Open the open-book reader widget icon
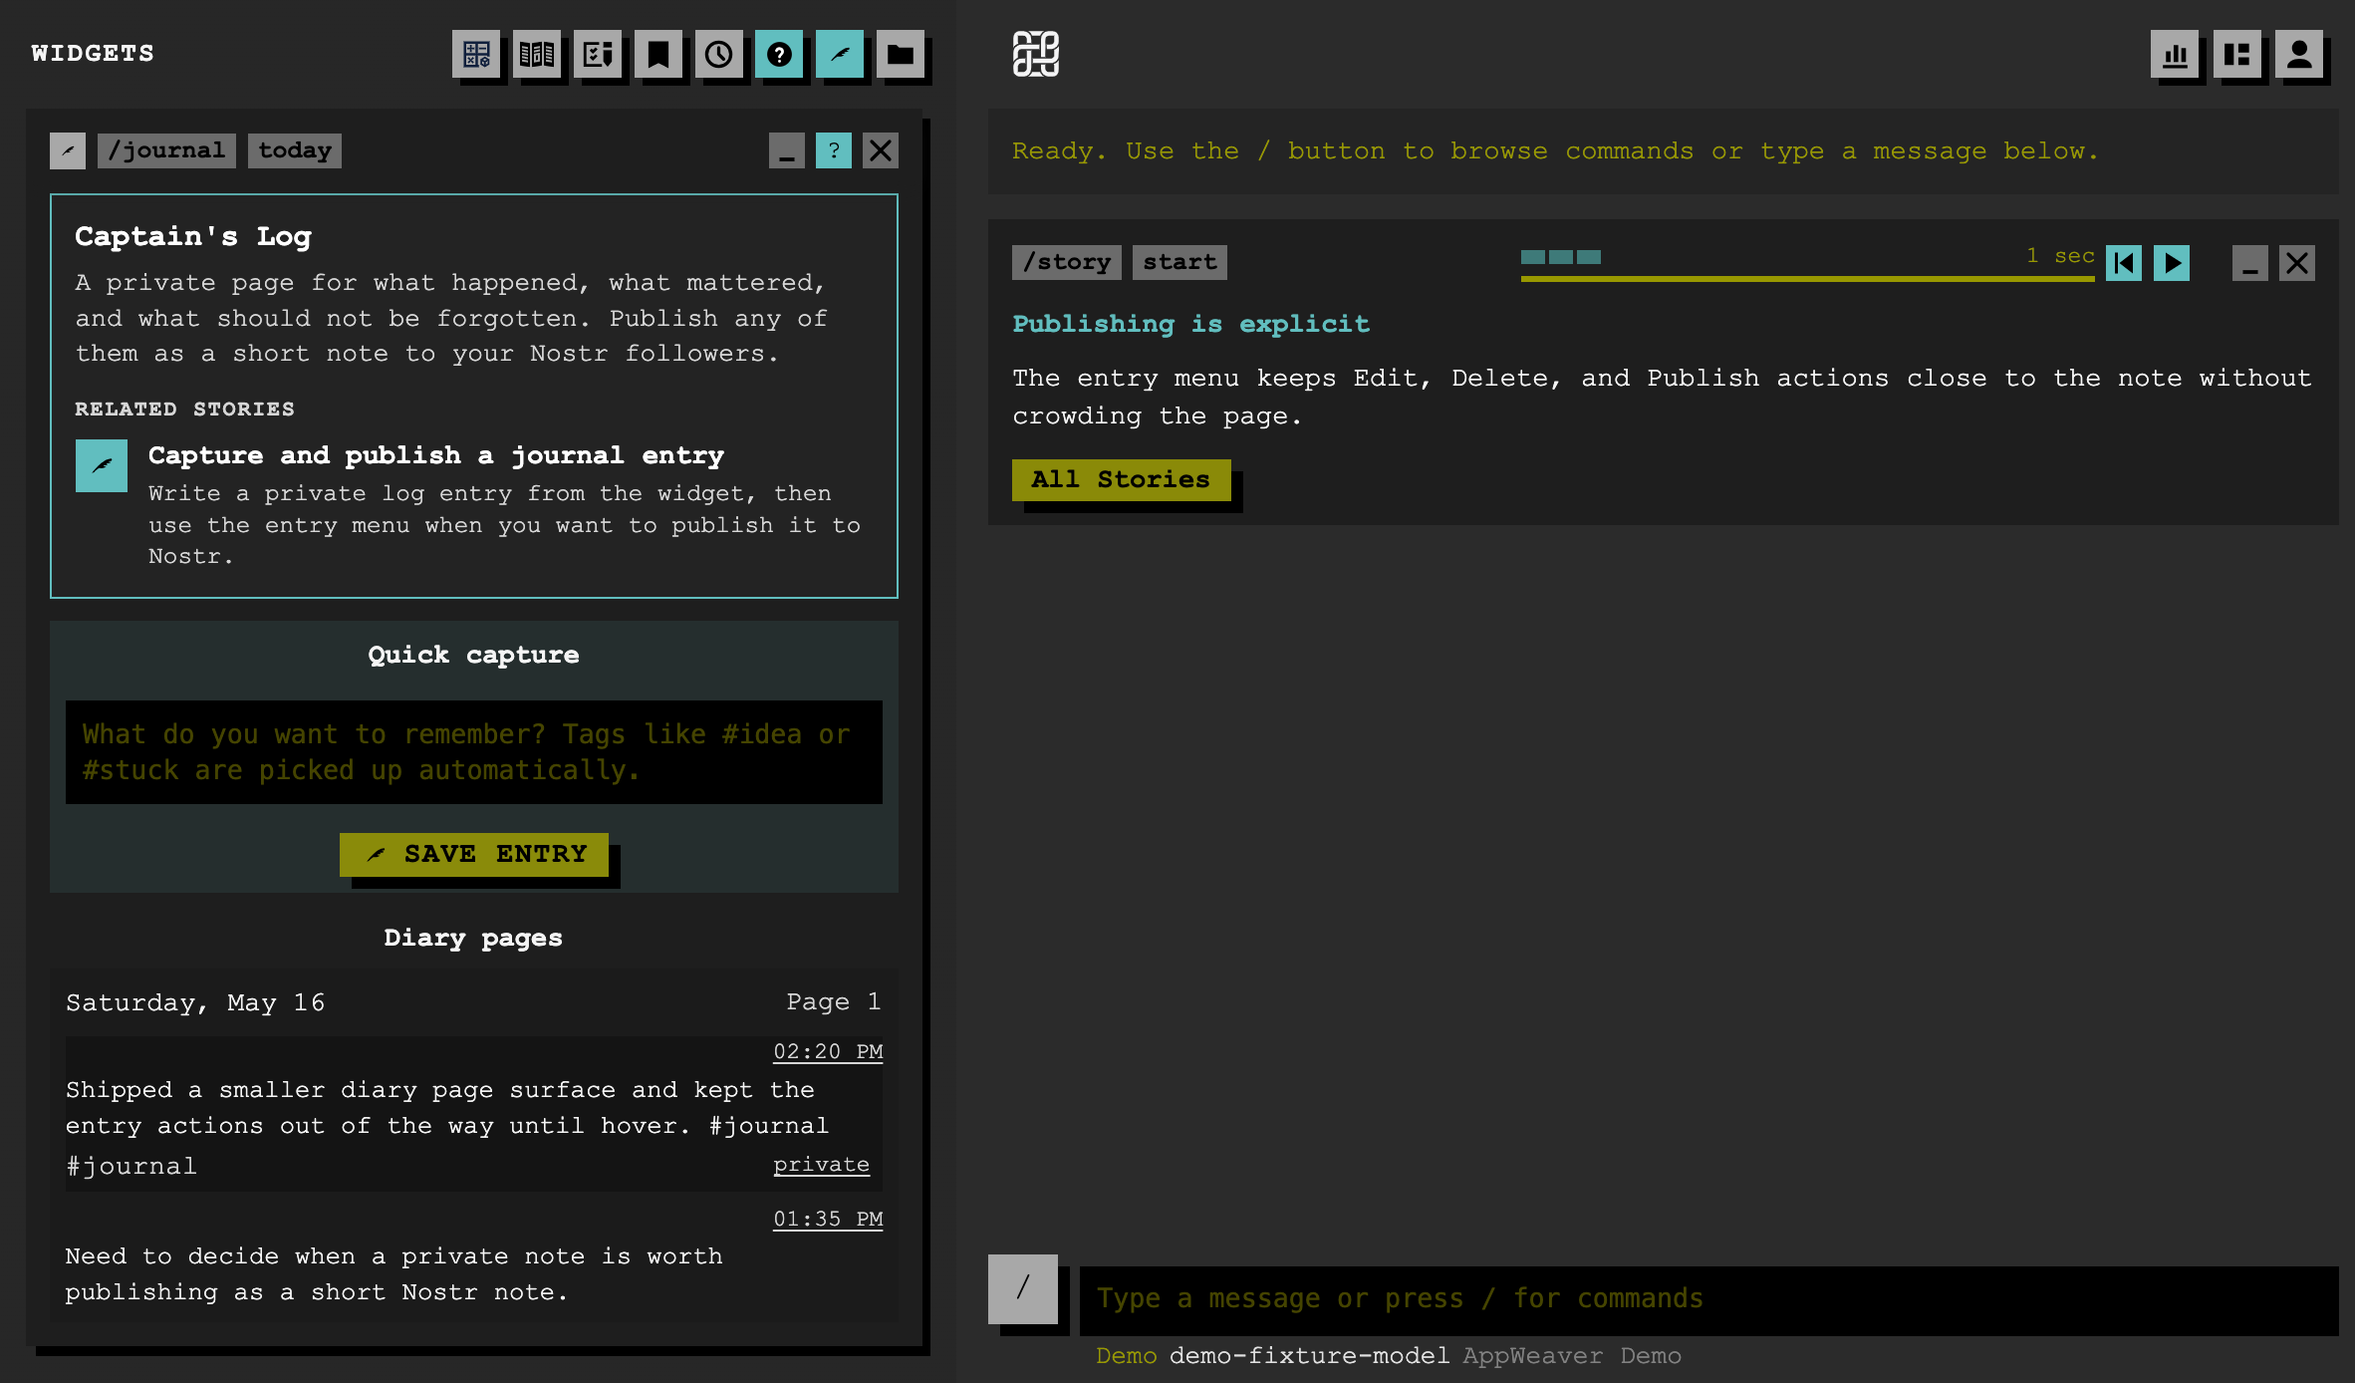This screenshot has height=1383, width=2355. pyautogui.click(x=537, y=54)
